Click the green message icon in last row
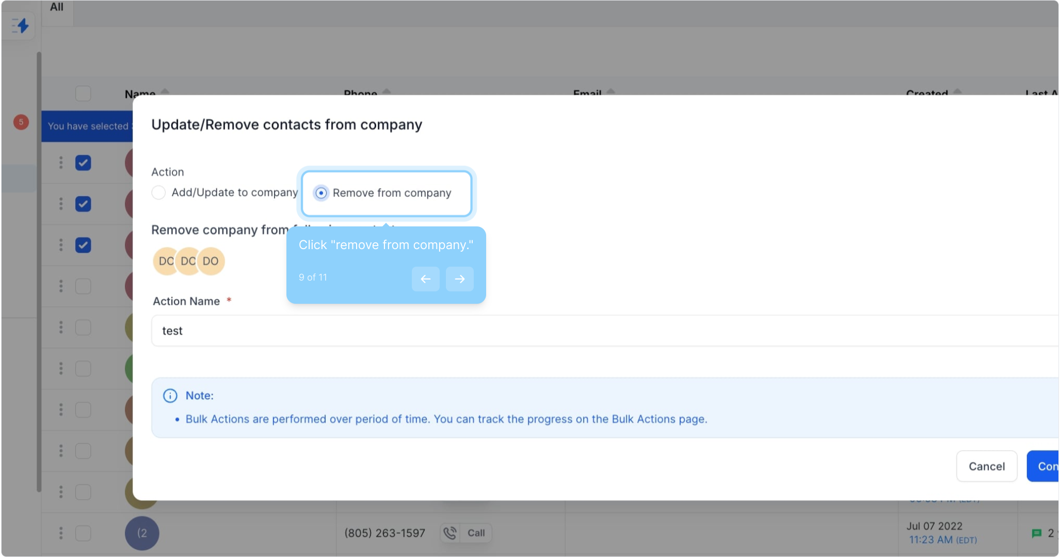 (x=1036, y=533)
